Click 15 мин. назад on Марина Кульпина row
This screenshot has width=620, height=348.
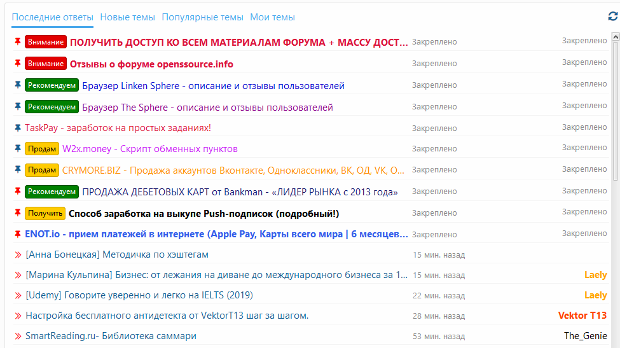point(439,275)
